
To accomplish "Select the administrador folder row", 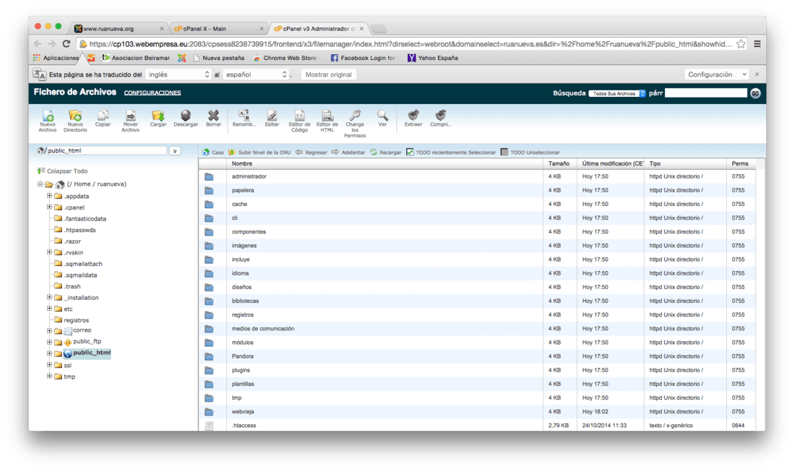I will [476, 176].
